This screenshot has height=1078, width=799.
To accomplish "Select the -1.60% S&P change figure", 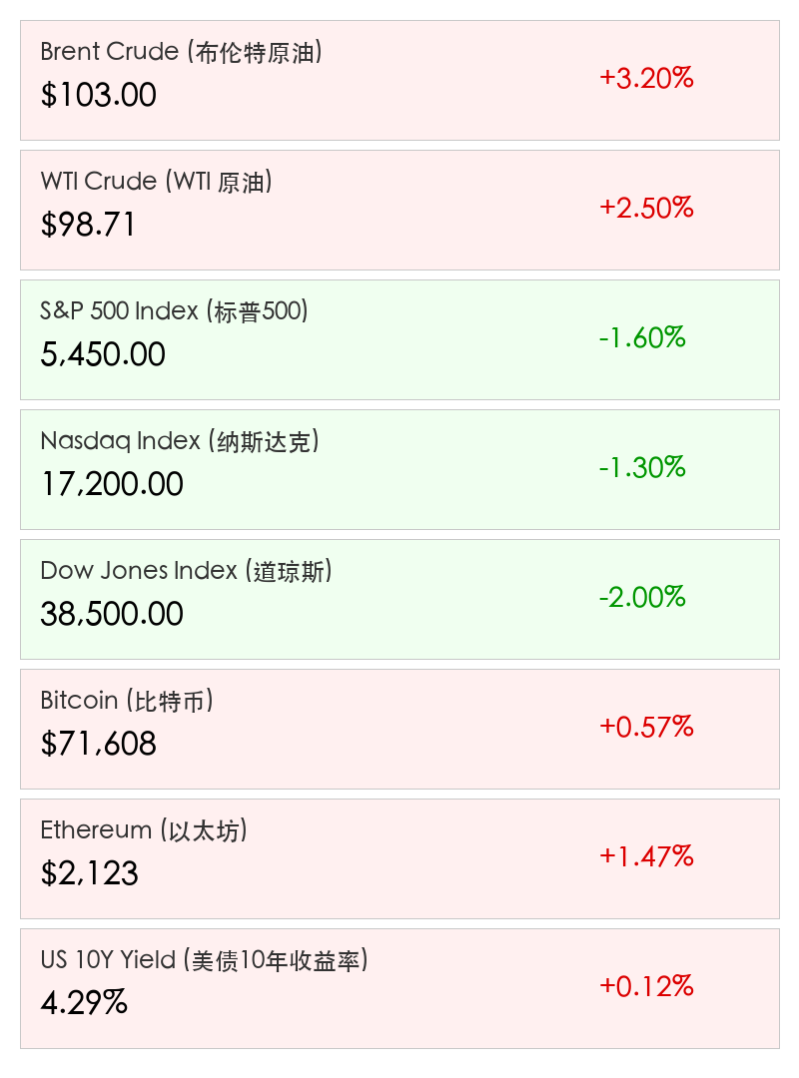I will click(642, 337).
